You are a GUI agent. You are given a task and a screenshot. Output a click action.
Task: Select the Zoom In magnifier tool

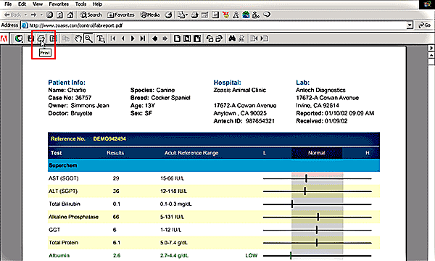(x=88, y=38)
